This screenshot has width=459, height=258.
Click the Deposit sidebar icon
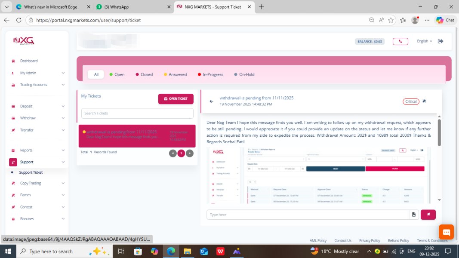(13, 106)
